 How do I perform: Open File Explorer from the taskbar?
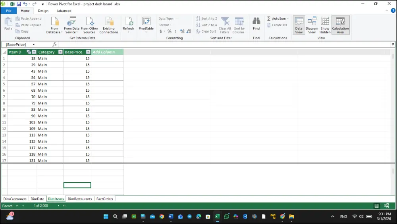pyautogui.click(x=291, y=216)
